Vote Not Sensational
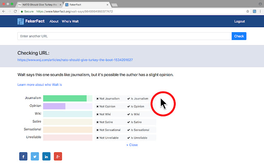264x165 pixels. (x=108, y=130)
